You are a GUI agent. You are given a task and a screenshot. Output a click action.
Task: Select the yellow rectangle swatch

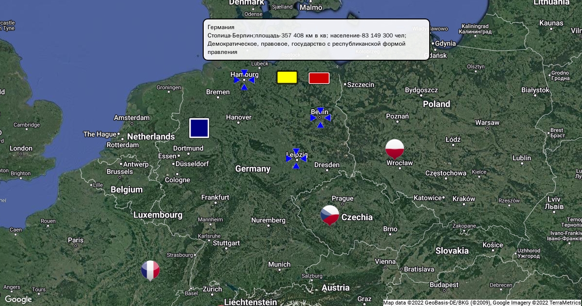click(x=287, y=78)
